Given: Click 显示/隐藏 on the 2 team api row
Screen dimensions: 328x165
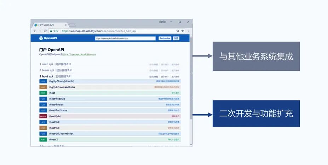Looking at the screenshot, I should click(x=154, y=71).
